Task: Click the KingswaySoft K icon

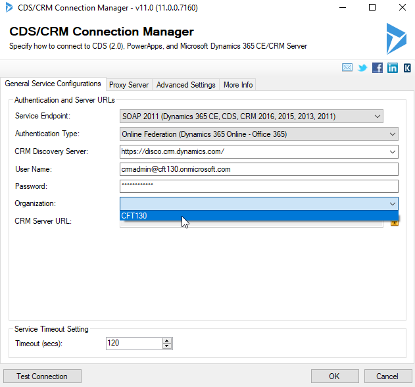Action: coord(407,68)
